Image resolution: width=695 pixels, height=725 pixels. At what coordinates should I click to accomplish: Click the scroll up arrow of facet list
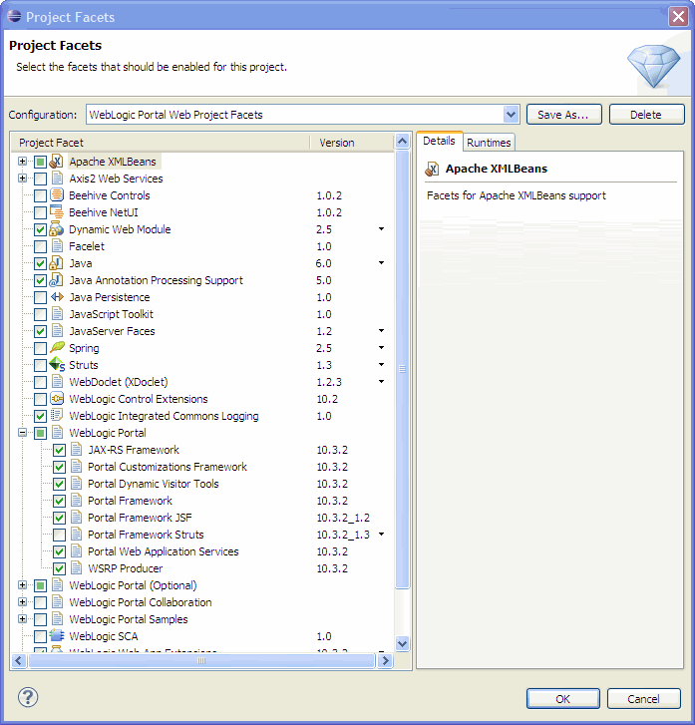click(x=402, y=141)
